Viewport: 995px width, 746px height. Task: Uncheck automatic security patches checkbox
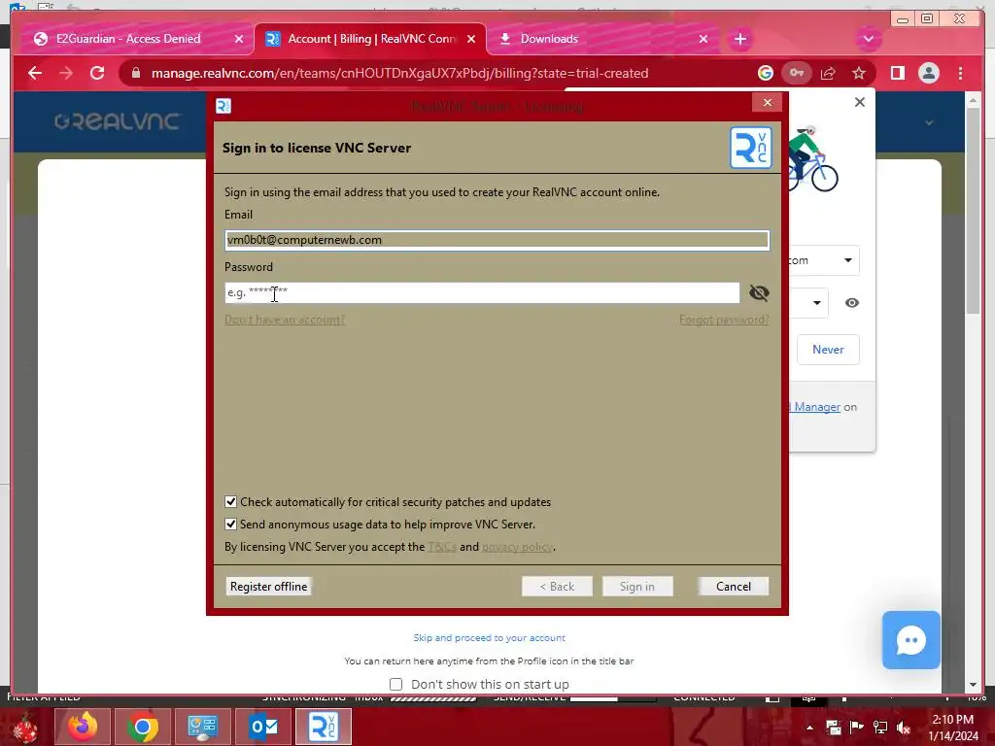[231, 502]
